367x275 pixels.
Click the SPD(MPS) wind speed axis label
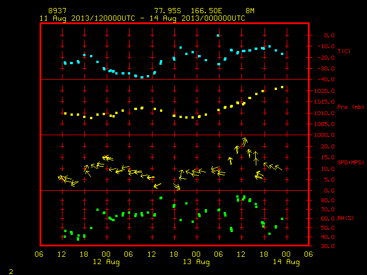(x=350, y=162)
